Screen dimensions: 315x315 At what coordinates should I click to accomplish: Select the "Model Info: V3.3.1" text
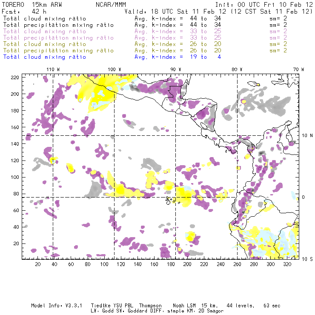[x=57, y=306]
